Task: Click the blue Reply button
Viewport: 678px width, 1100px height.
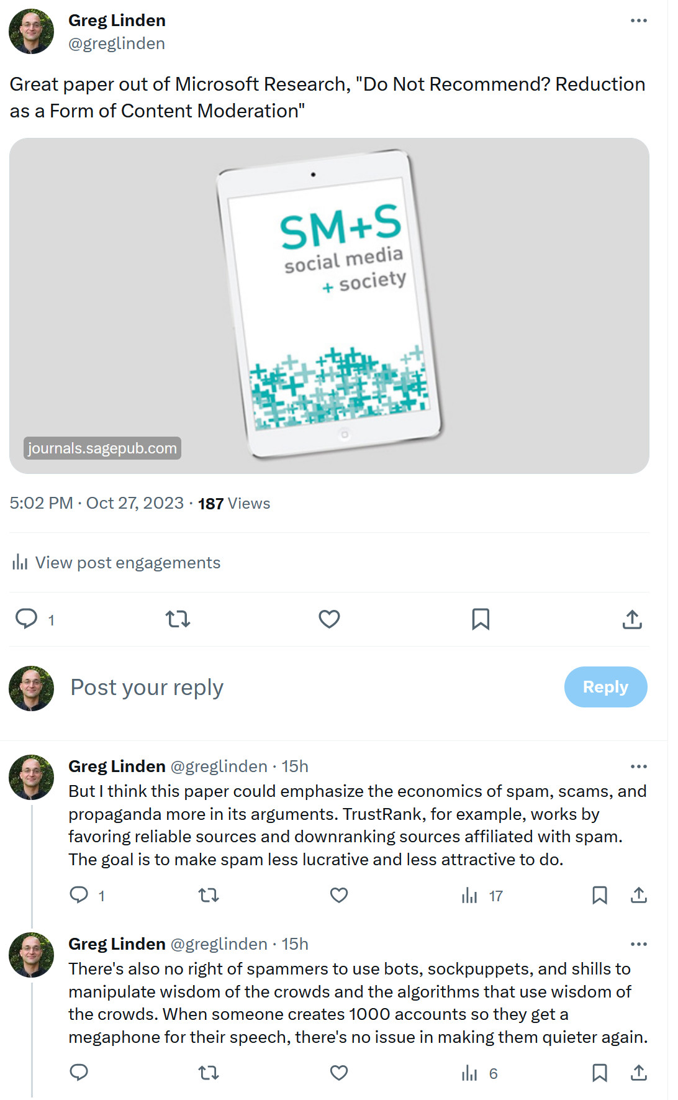Action: click(x=605, y=687)
